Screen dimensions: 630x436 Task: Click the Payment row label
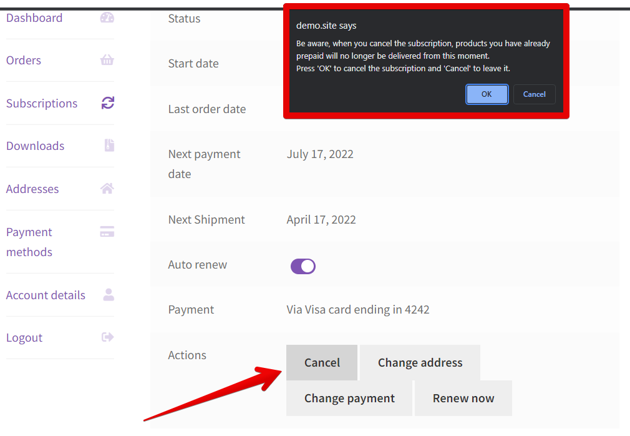191,310
